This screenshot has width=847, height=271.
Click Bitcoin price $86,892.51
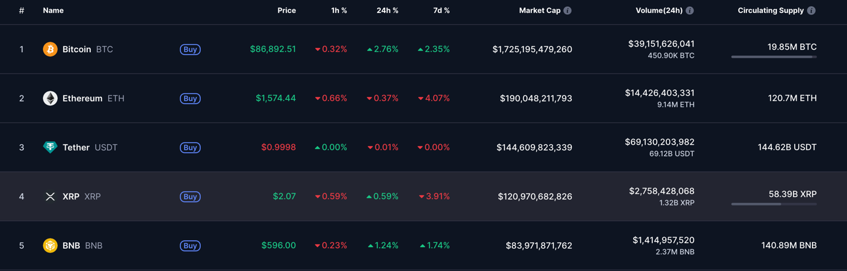click(273, 49)
